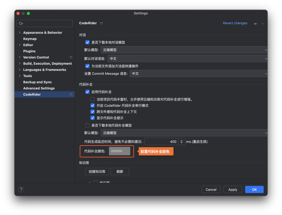Expand Version Control tree node
Image resolution: width=282 pixels, height=215 pixels.
20,57
